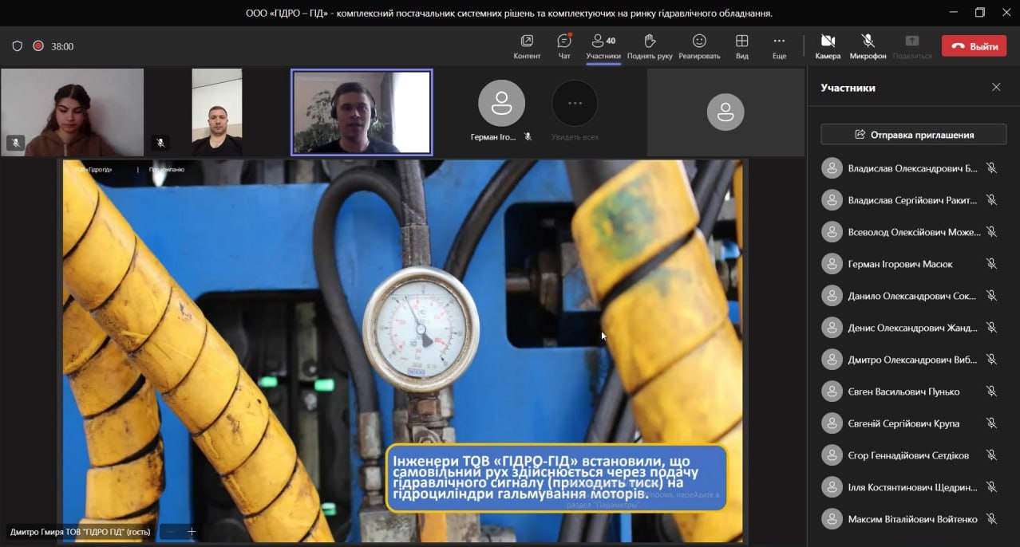This screenshot has width=1020, height=547.
Task: Open the Content (Контент) sharing view
Action: point(527,47)
